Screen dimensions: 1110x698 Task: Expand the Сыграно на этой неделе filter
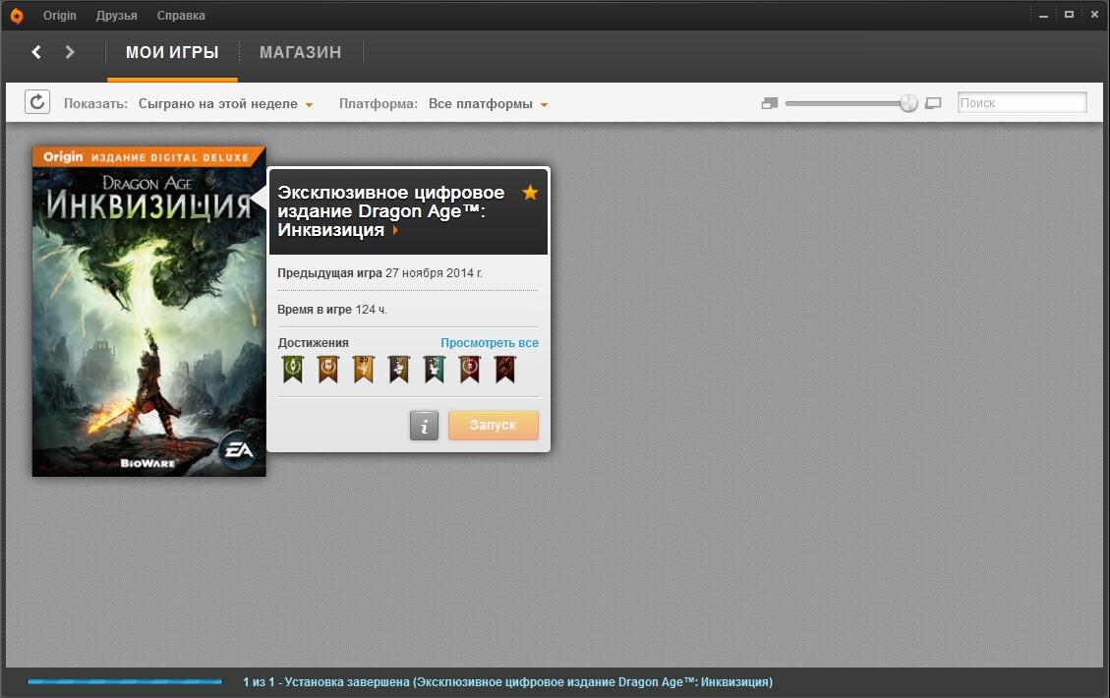225,103
